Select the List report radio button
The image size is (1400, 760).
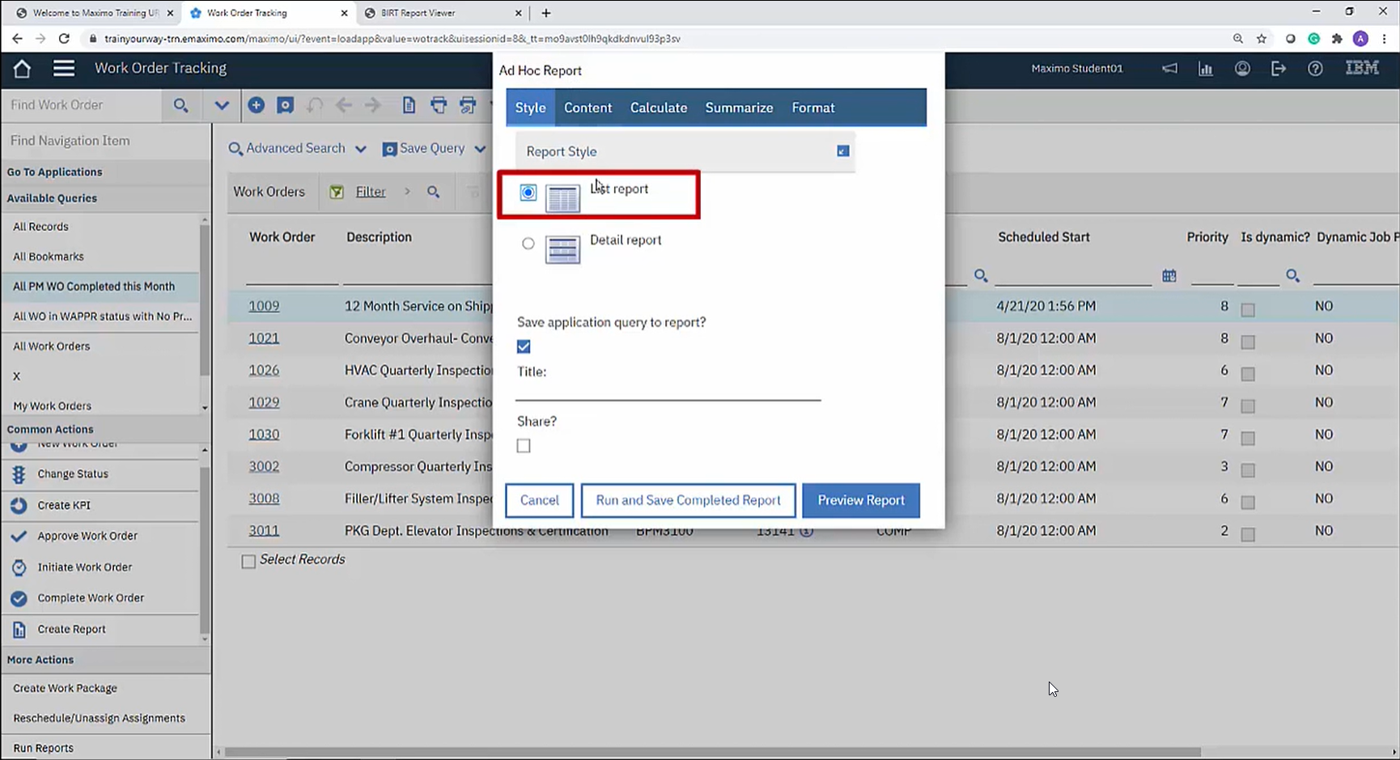[x=528, y=193]
